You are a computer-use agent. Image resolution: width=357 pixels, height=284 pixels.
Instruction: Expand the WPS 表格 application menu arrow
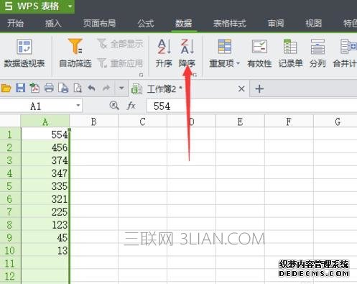tap(70, 6)
